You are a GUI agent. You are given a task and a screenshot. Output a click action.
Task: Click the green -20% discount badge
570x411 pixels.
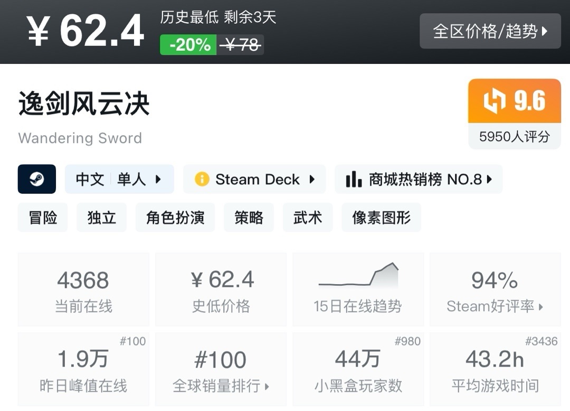tap(188, 45)
